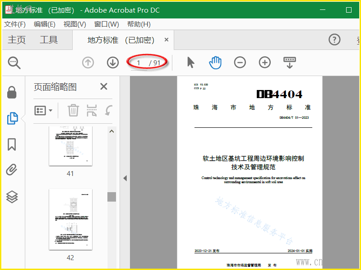Open the 视图(V) menu
The height and width of the screenshot is (270, 361).
(x=74, y=24)
